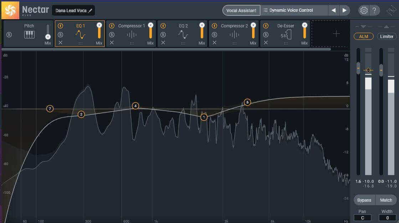Click the Width value field
The image size is (399, 223).
click(387, 218)
